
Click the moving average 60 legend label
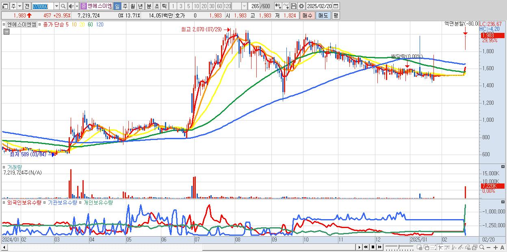point(90,24)
